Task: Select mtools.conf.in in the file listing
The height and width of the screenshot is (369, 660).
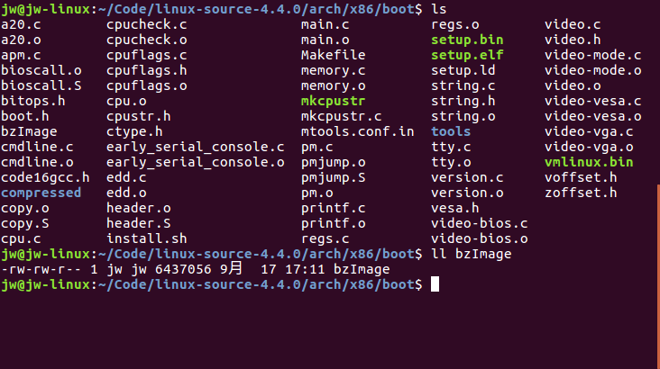Action: 357,131
